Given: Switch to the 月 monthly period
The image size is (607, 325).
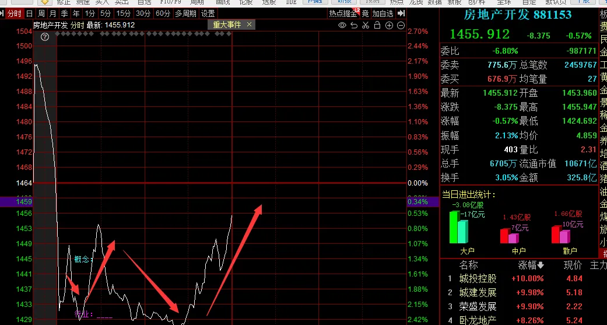Looking at the screenshot, I should click(52, 14).
